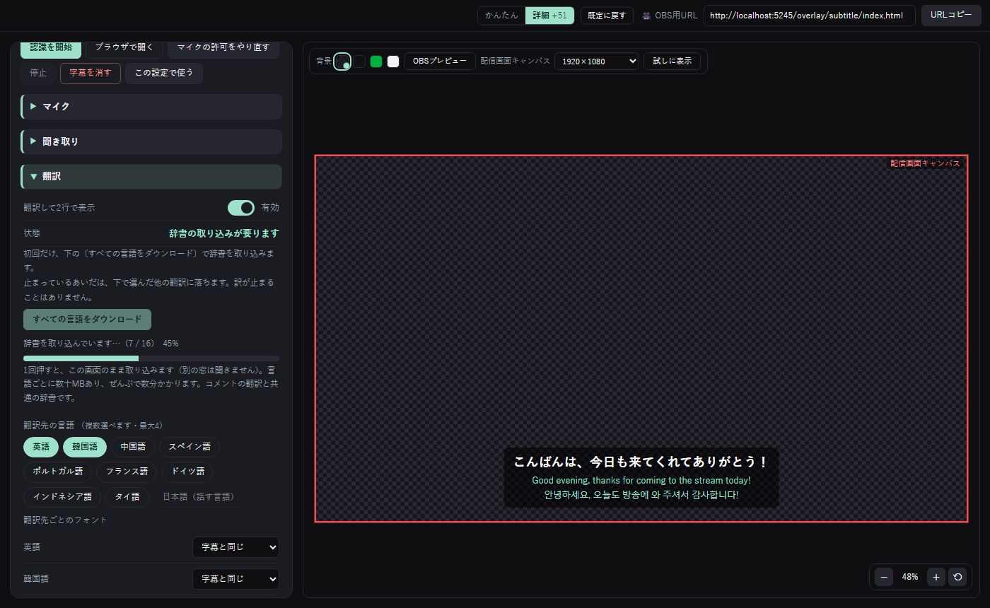Reset the preview zoom with the circular arrow
Screen dimensions: 990x608
click(957, 577)
